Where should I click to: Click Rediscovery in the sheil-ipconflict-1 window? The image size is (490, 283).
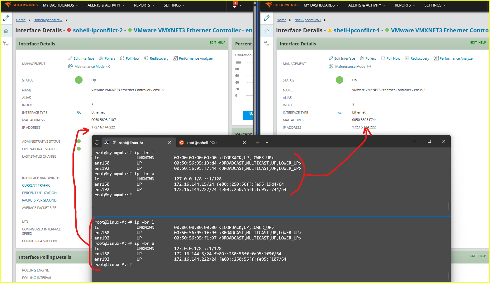point(417,58)
